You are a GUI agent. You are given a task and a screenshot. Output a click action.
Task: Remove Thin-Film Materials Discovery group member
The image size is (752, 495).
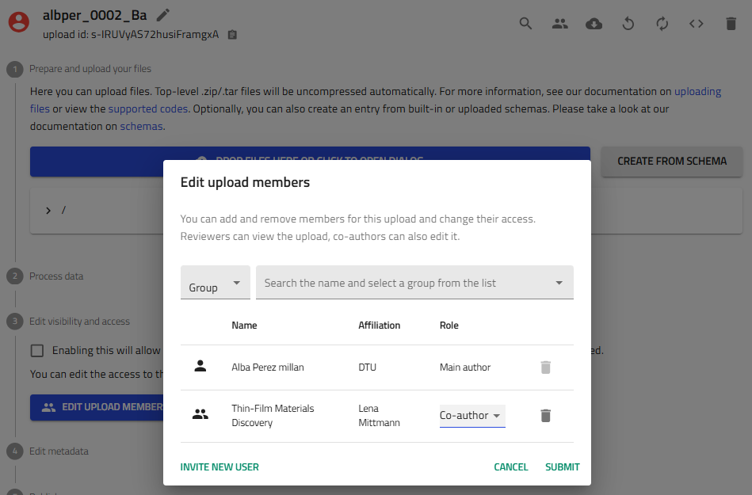(545, 415)
